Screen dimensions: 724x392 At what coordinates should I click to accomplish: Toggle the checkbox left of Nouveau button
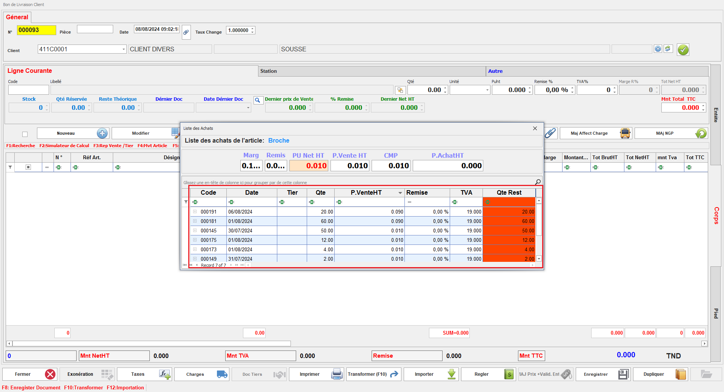(x=25, y=134)
